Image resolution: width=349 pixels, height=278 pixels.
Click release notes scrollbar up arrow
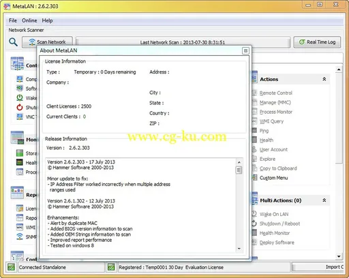pos(239,162)
